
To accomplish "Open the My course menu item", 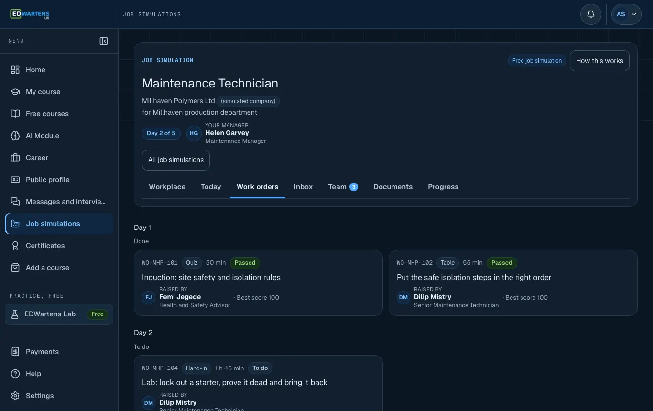I will [x=59, y=92].
